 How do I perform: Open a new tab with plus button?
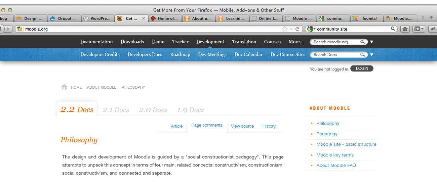point(431,18)
